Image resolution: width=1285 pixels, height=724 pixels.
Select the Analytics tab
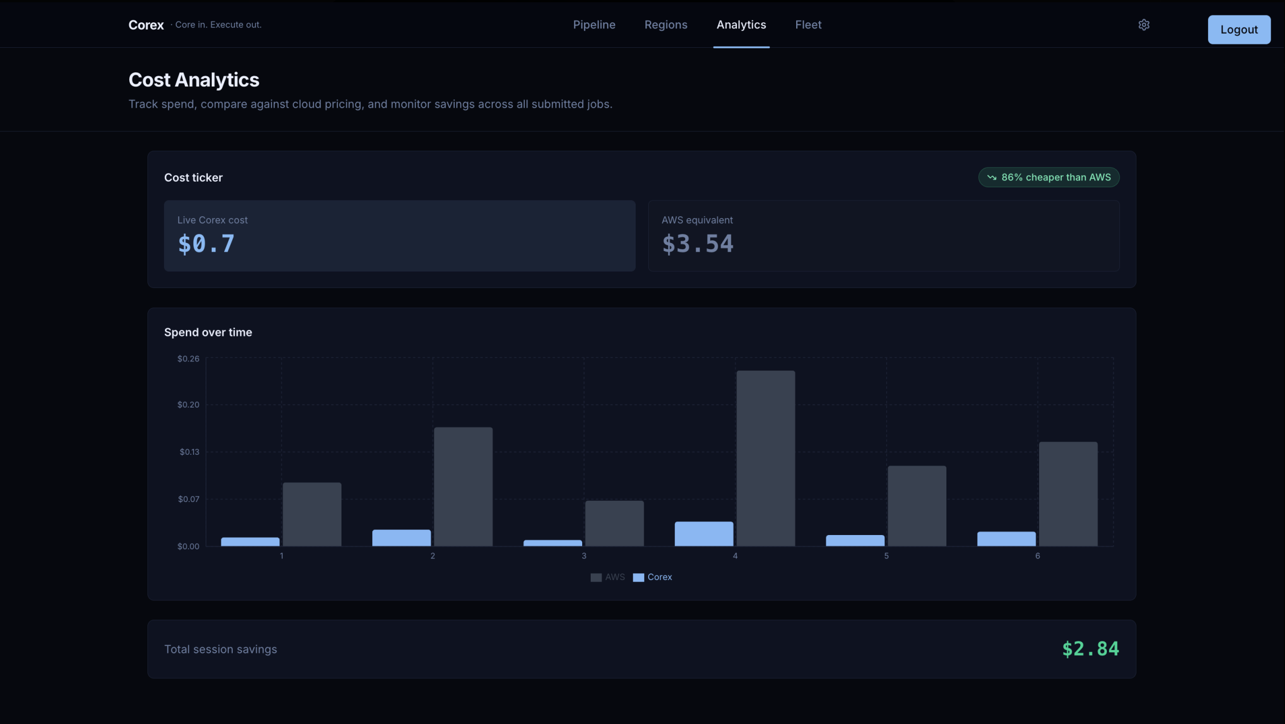pyautogui.click(x=741, y=24)
